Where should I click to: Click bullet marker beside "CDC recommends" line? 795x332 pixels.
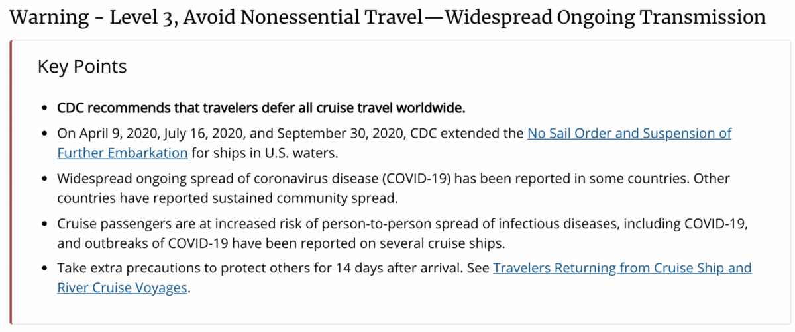(x=44, y=108)
